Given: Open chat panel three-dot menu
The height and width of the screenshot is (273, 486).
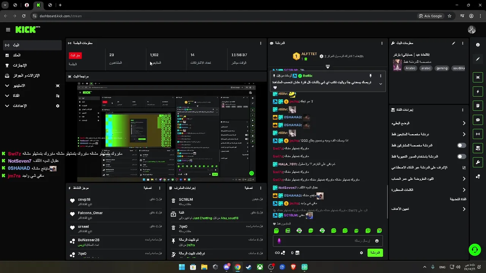Looking at the screenshot, I should click(382, 43).
